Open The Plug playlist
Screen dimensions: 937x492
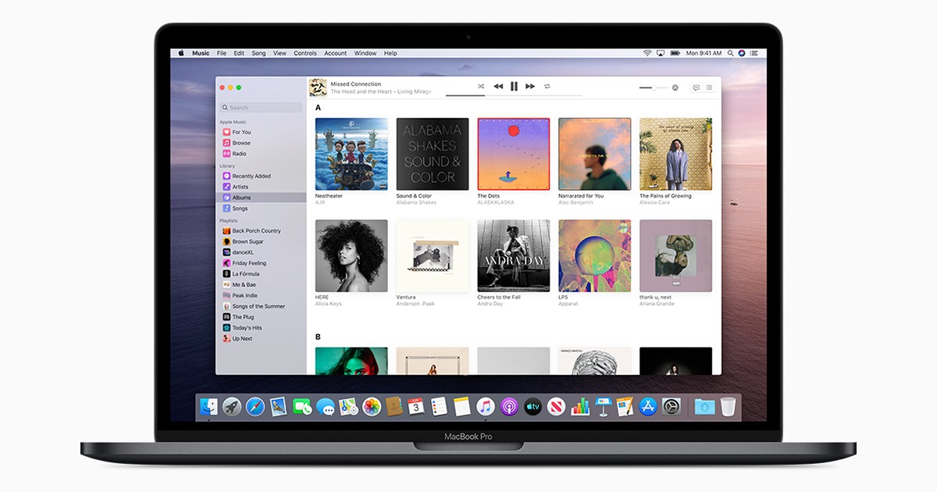point(261,317)
